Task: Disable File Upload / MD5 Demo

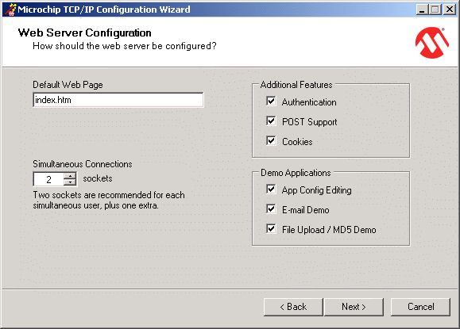Action: [271, 229]
